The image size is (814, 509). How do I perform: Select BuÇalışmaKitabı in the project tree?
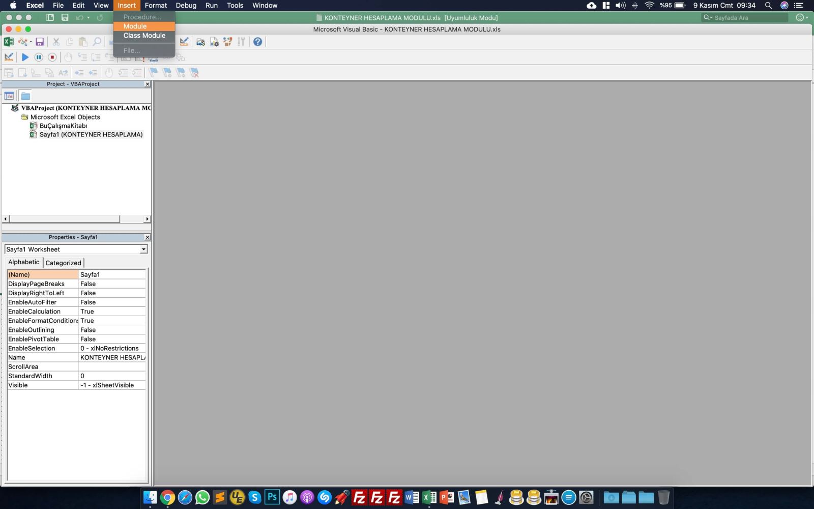click(63, 126)
